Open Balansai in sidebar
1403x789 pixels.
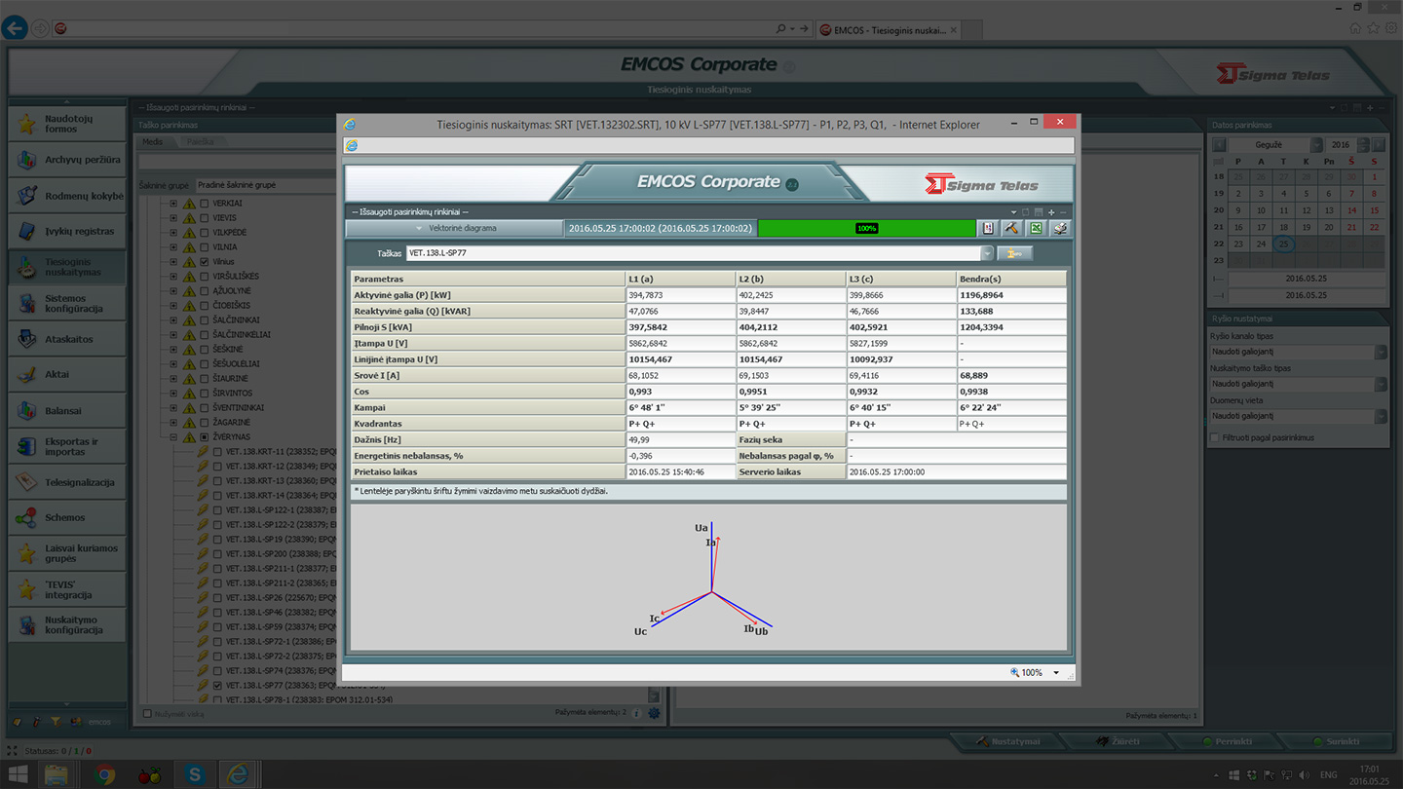tap(67, 410)
